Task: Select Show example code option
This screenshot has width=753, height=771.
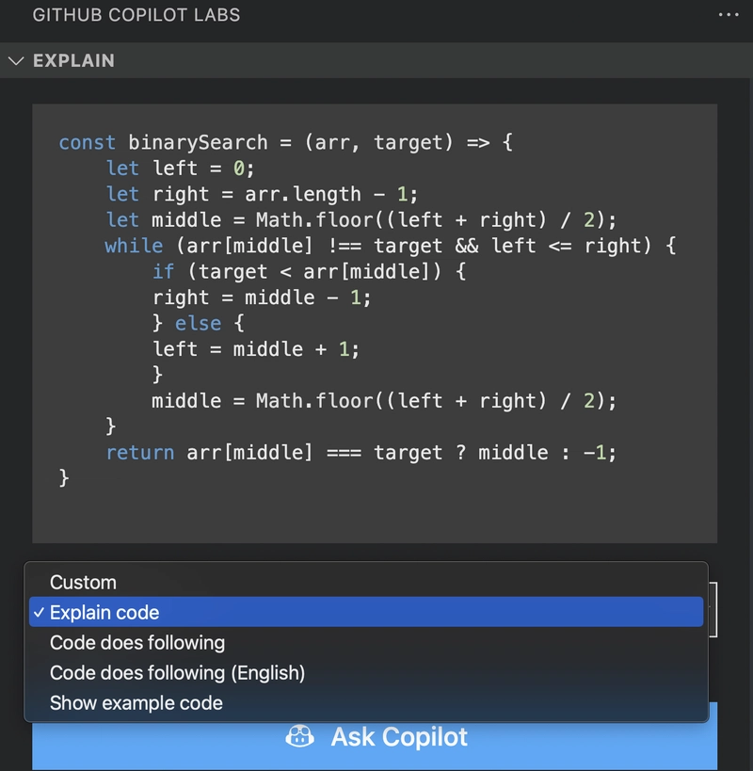Action: pos(366,702)
